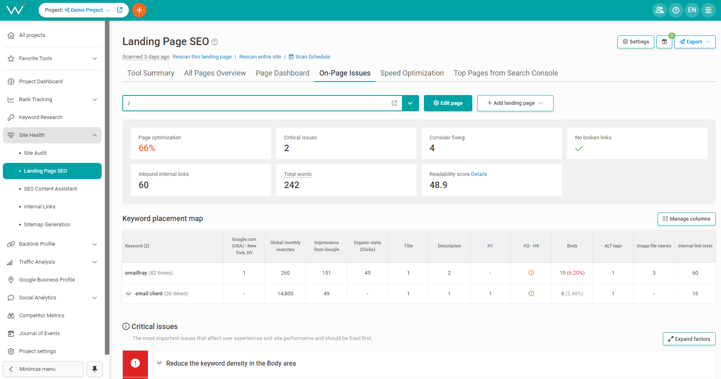The image size is (721, 379).
Task: Open project in new window icon
Action: click(x=120, y=10)
